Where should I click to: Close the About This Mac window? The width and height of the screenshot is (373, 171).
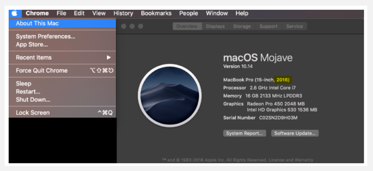click(124, 26)
